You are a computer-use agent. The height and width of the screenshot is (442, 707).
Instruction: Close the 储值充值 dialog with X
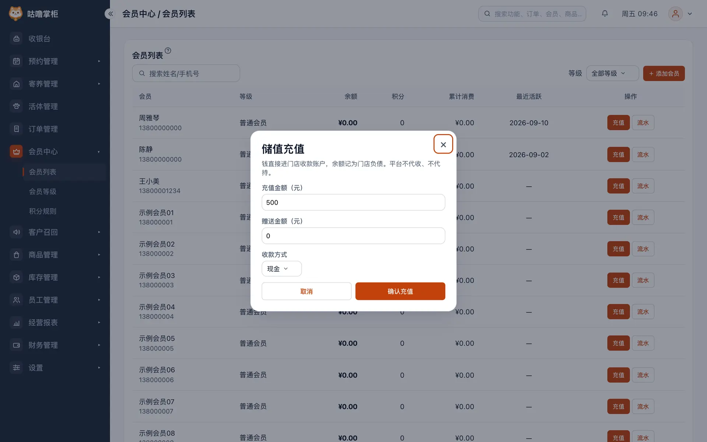(x=443, y=144)
